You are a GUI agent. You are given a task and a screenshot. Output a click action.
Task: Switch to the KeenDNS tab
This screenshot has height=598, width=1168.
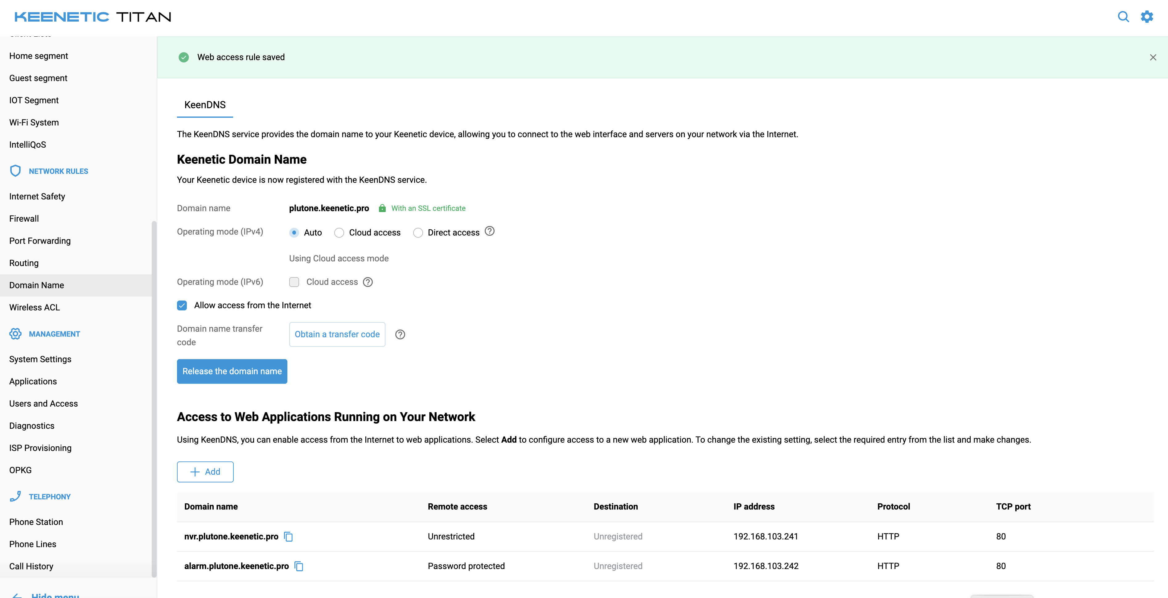pos(205,105)
